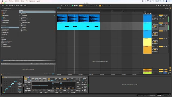Toggle the metronome in the control bar

coord(21,6)
